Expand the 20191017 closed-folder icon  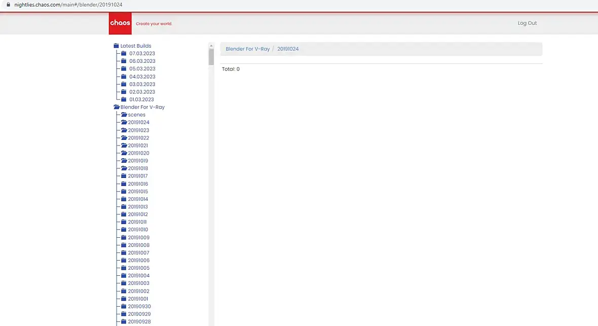pos(124,176)
